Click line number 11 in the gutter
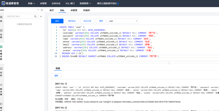This screenshot has width=219, height=111. click(x=56, y=56)
